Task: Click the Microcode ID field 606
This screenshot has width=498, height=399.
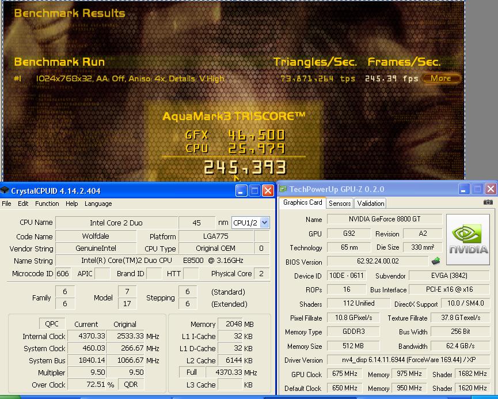Action: (63, 274)
